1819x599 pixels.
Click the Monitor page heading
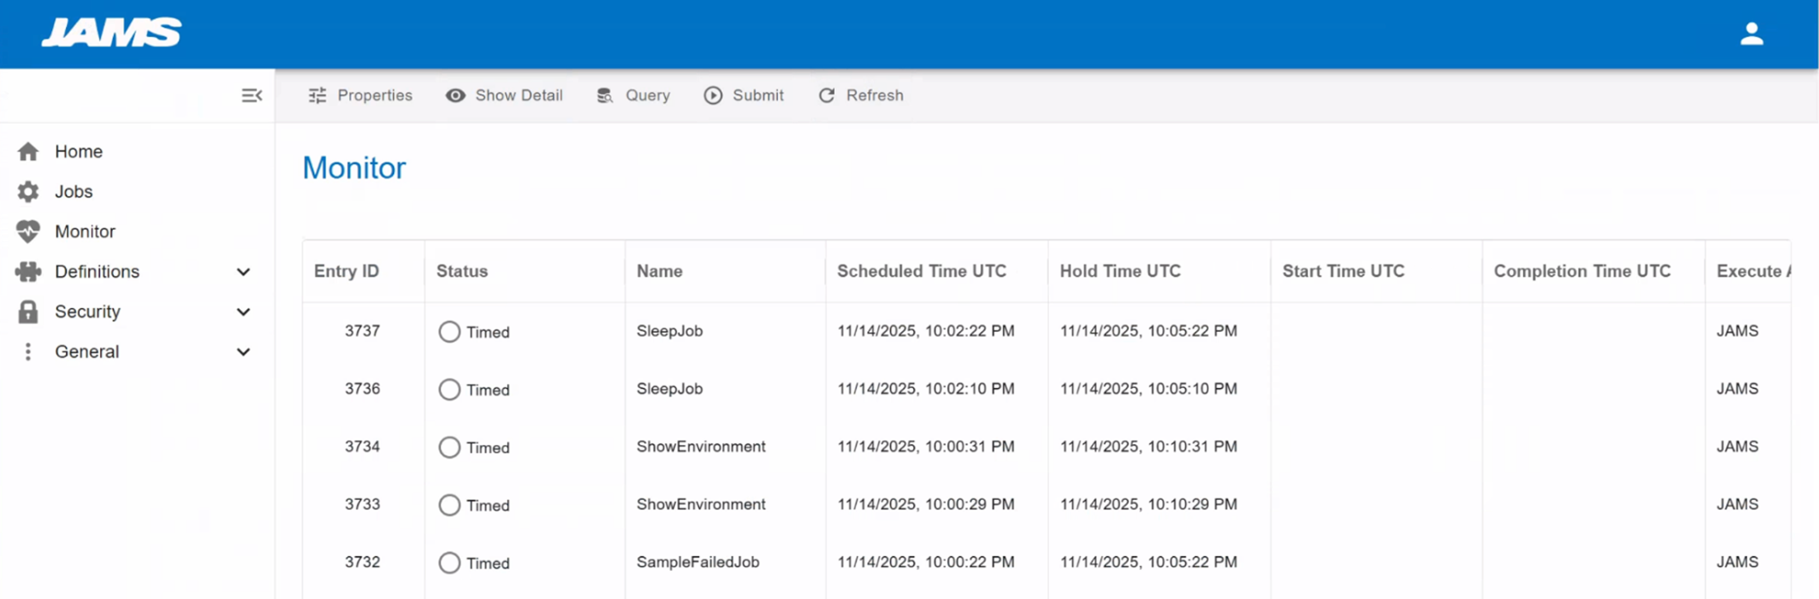click(x=354, y=168)
